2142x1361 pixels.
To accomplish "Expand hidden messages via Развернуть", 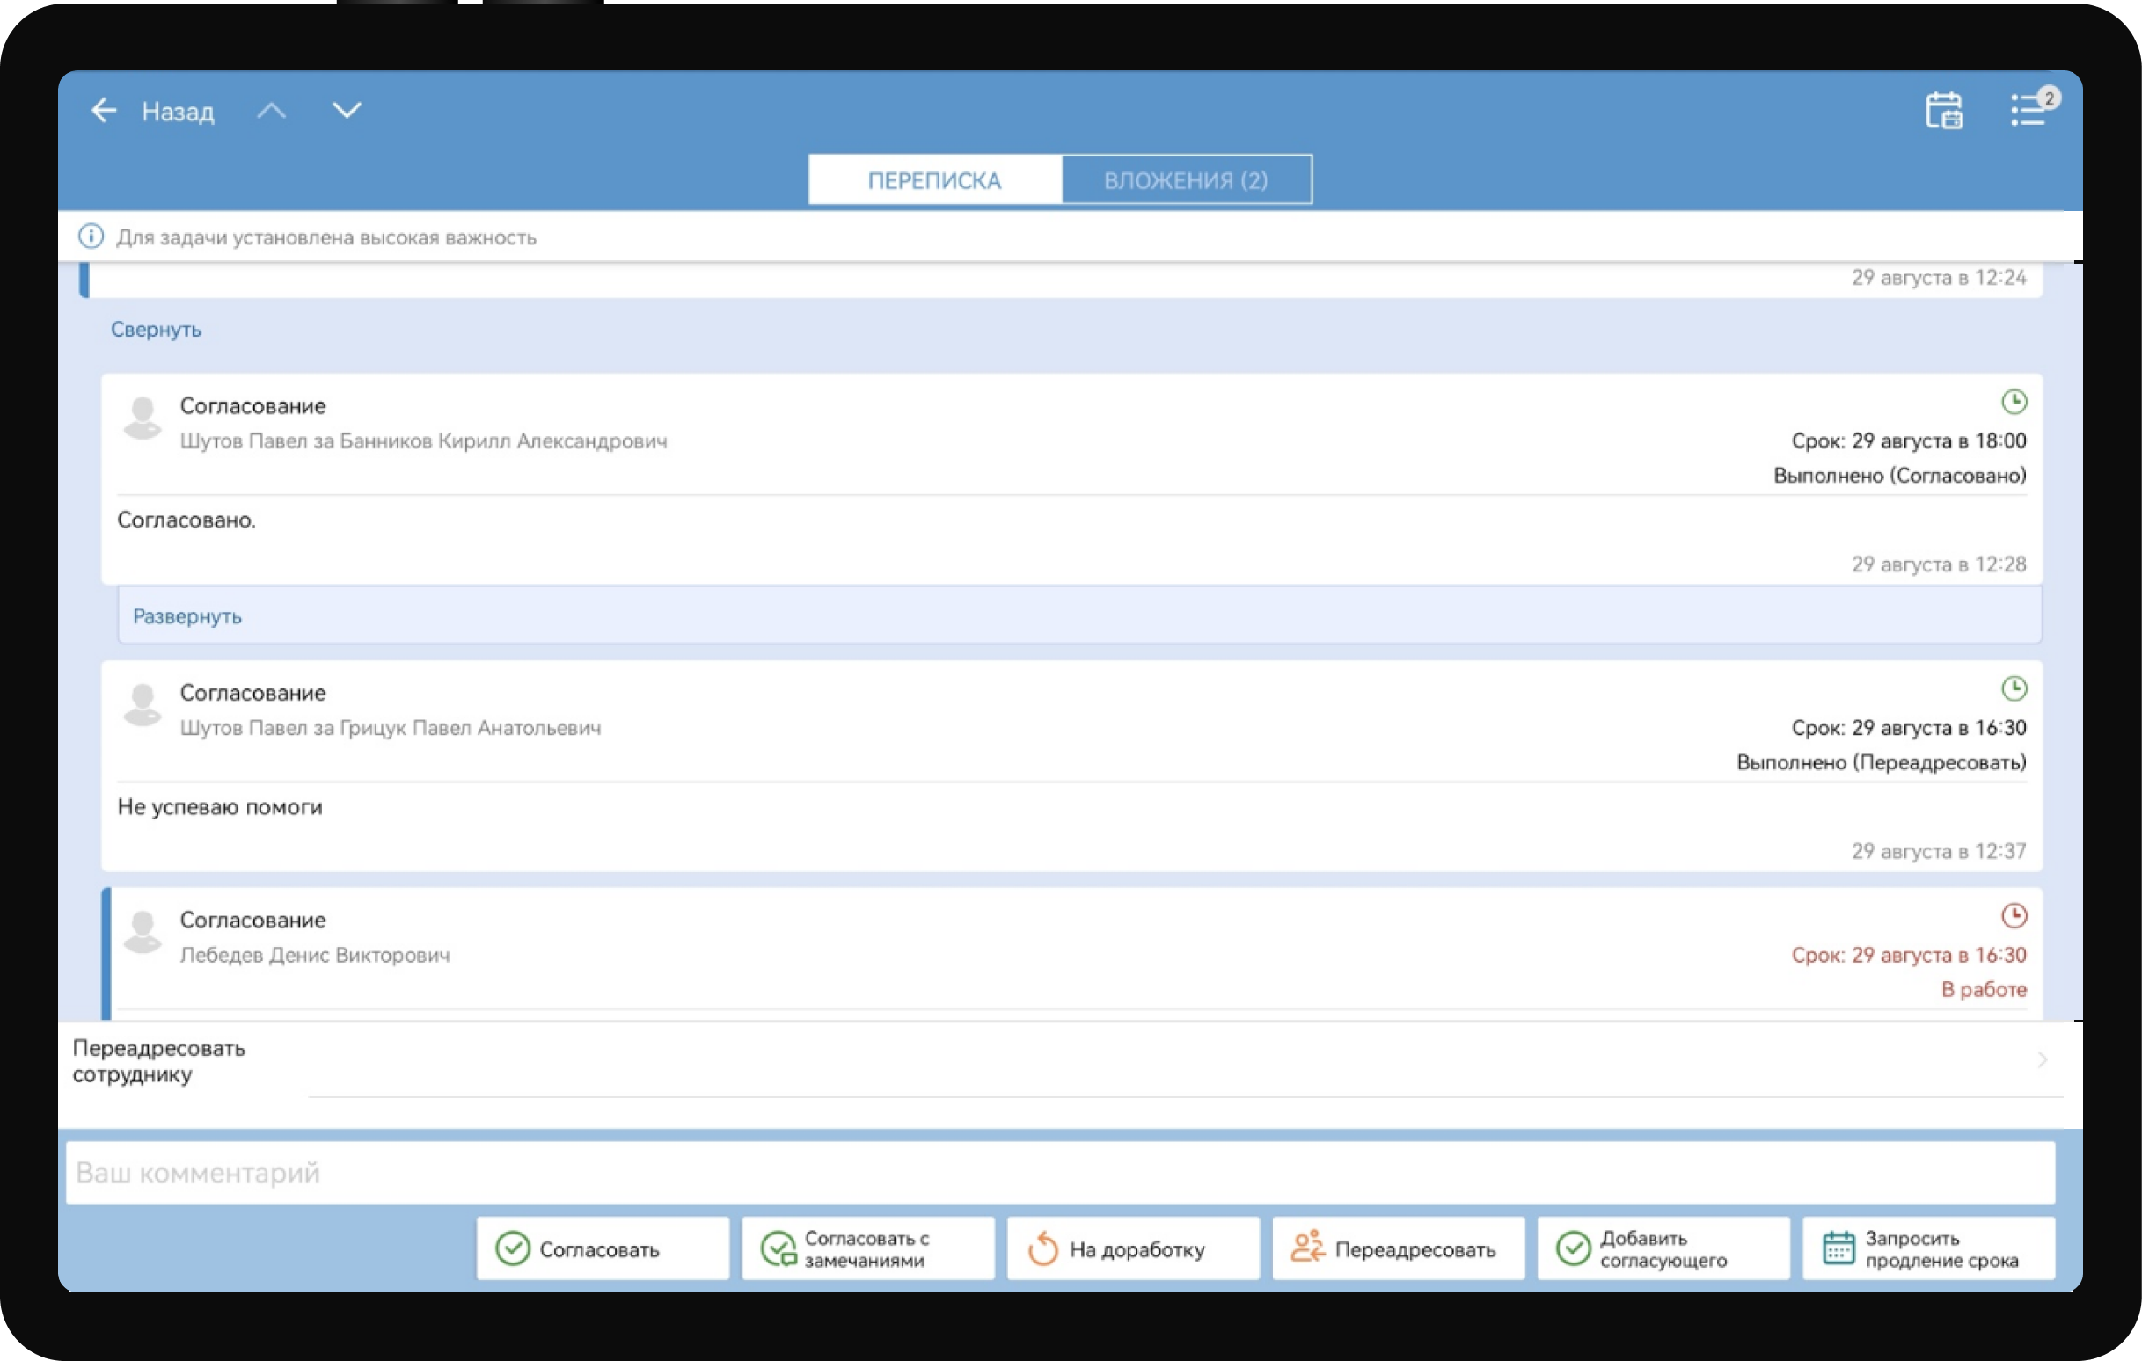I will [x=186, y=616].
